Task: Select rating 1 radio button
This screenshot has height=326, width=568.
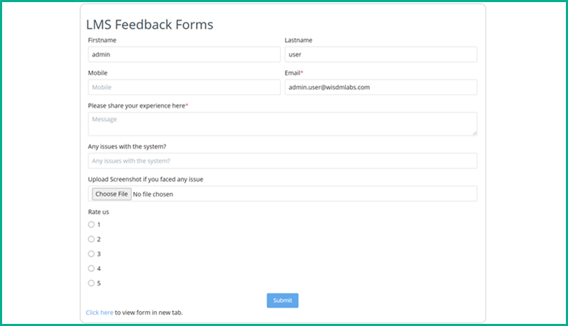Action: tap(91, 225)
